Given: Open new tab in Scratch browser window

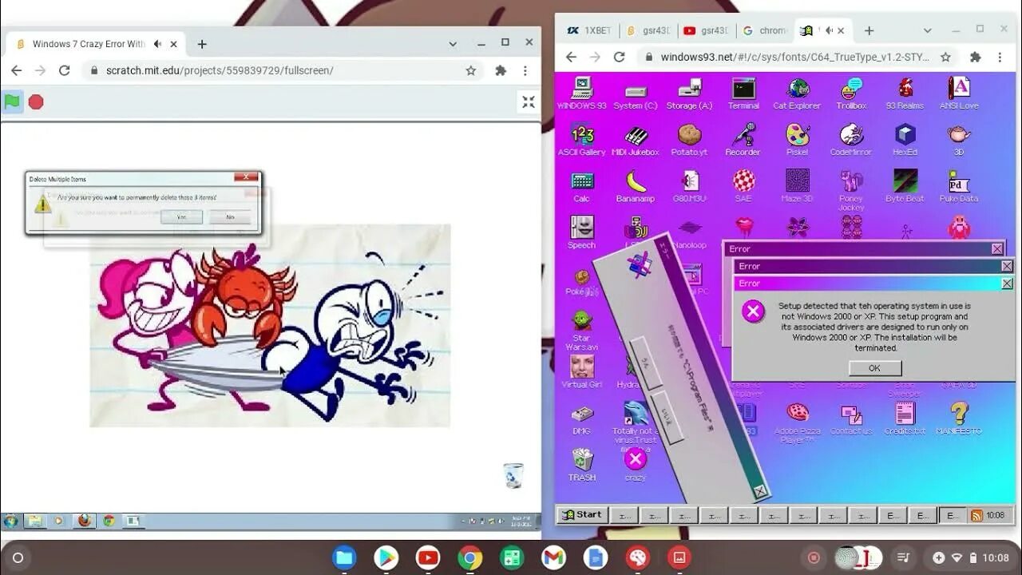Looking at the screenshot, I should pos(202,44).
